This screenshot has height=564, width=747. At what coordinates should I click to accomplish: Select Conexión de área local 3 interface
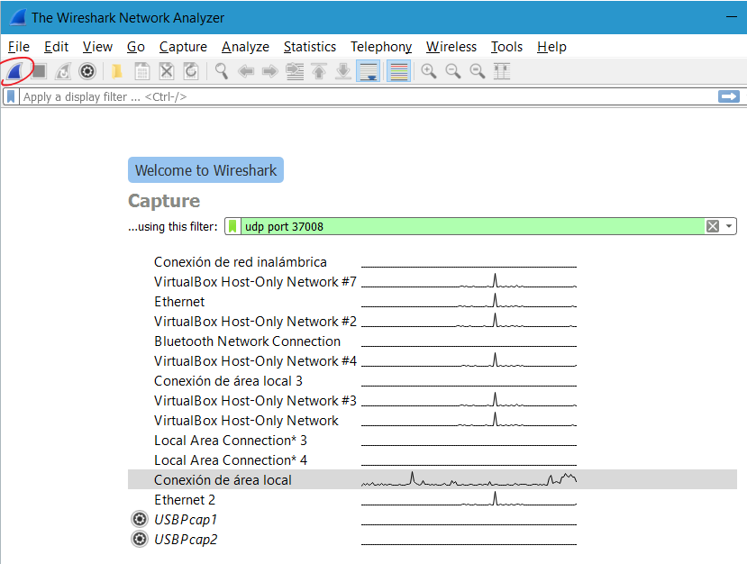pyautogui.click(x=228, y=381)
